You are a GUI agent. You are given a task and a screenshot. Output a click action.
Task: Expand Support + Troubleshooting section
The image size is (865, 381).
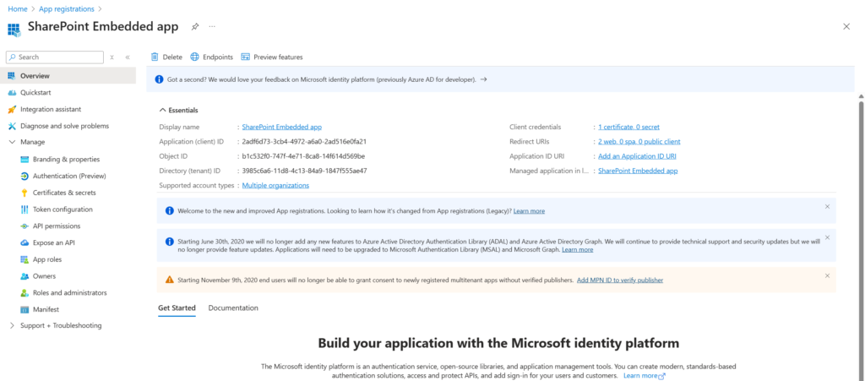coord(12,326)
